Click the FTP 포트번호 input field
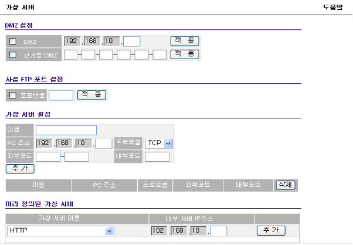Viewport: 353px width, 245px height. tap(61, 94)
